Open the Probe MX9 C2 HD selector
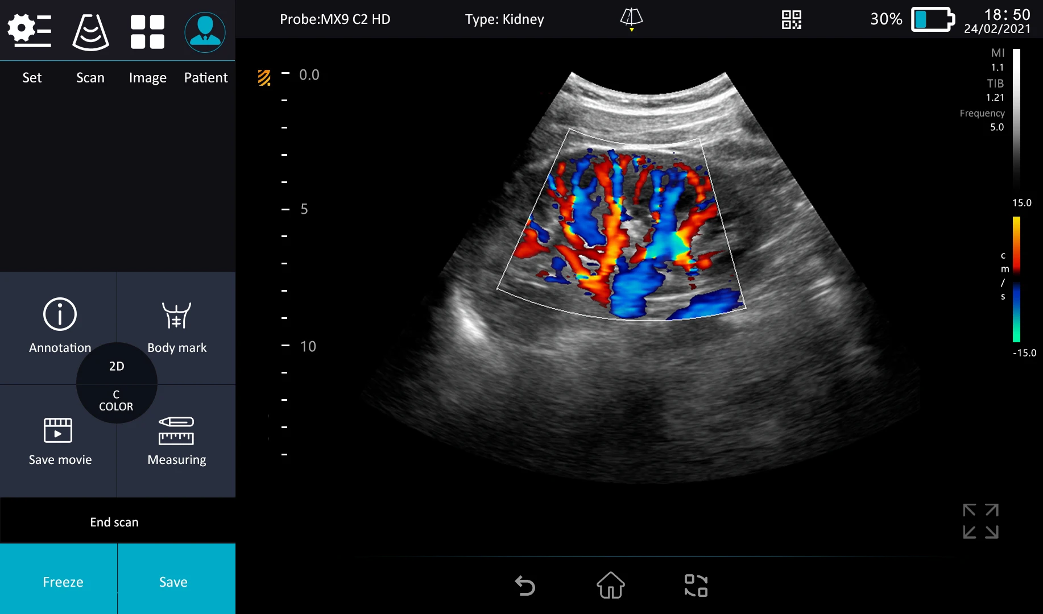The image size is (1043, 614). point(334,19)
